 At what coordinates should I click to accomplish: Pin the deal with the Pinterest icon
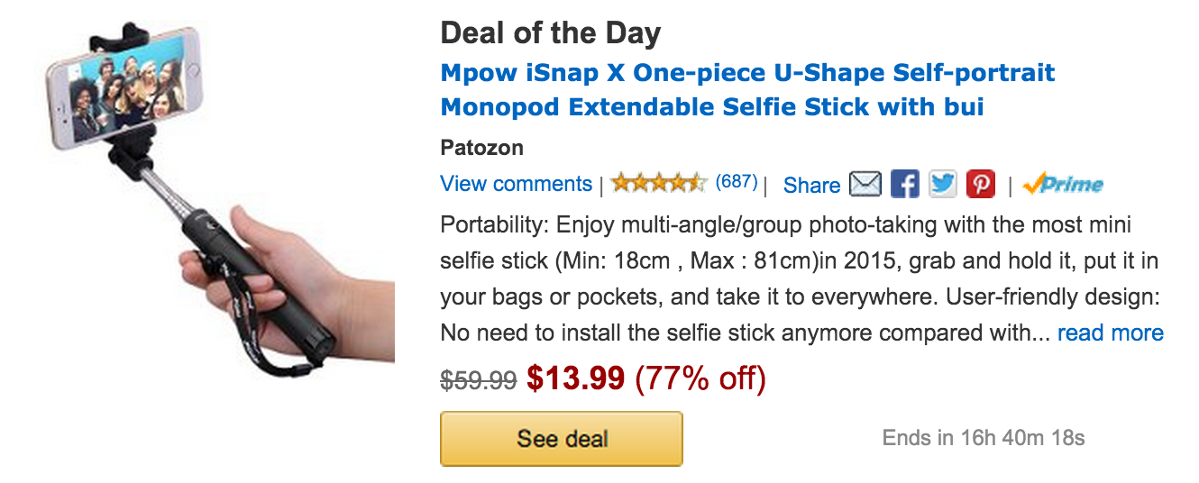point(981,185)
